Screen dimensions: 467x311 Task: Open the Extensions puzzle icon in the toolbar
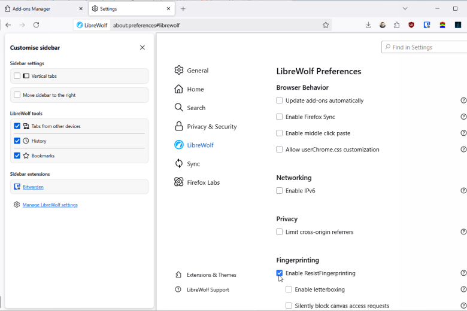397,25
